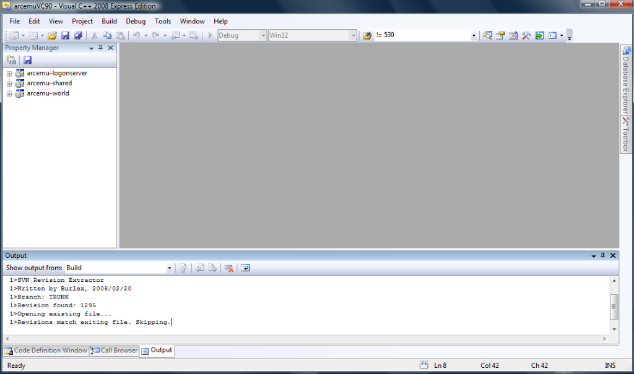The height and width of the screenshot is (374, 634).
Task: Click the New Project toolbar icon
Action: coord(14,35)
